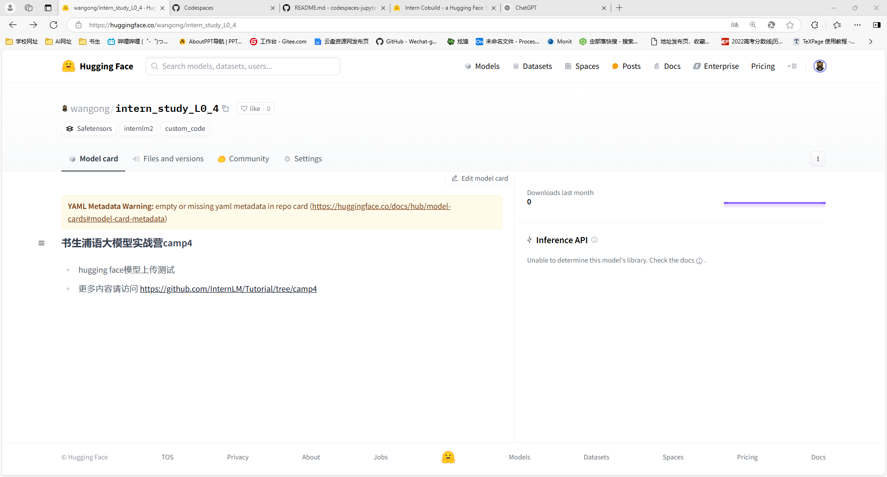Open the footer TOS link

(x=167, y=457)
